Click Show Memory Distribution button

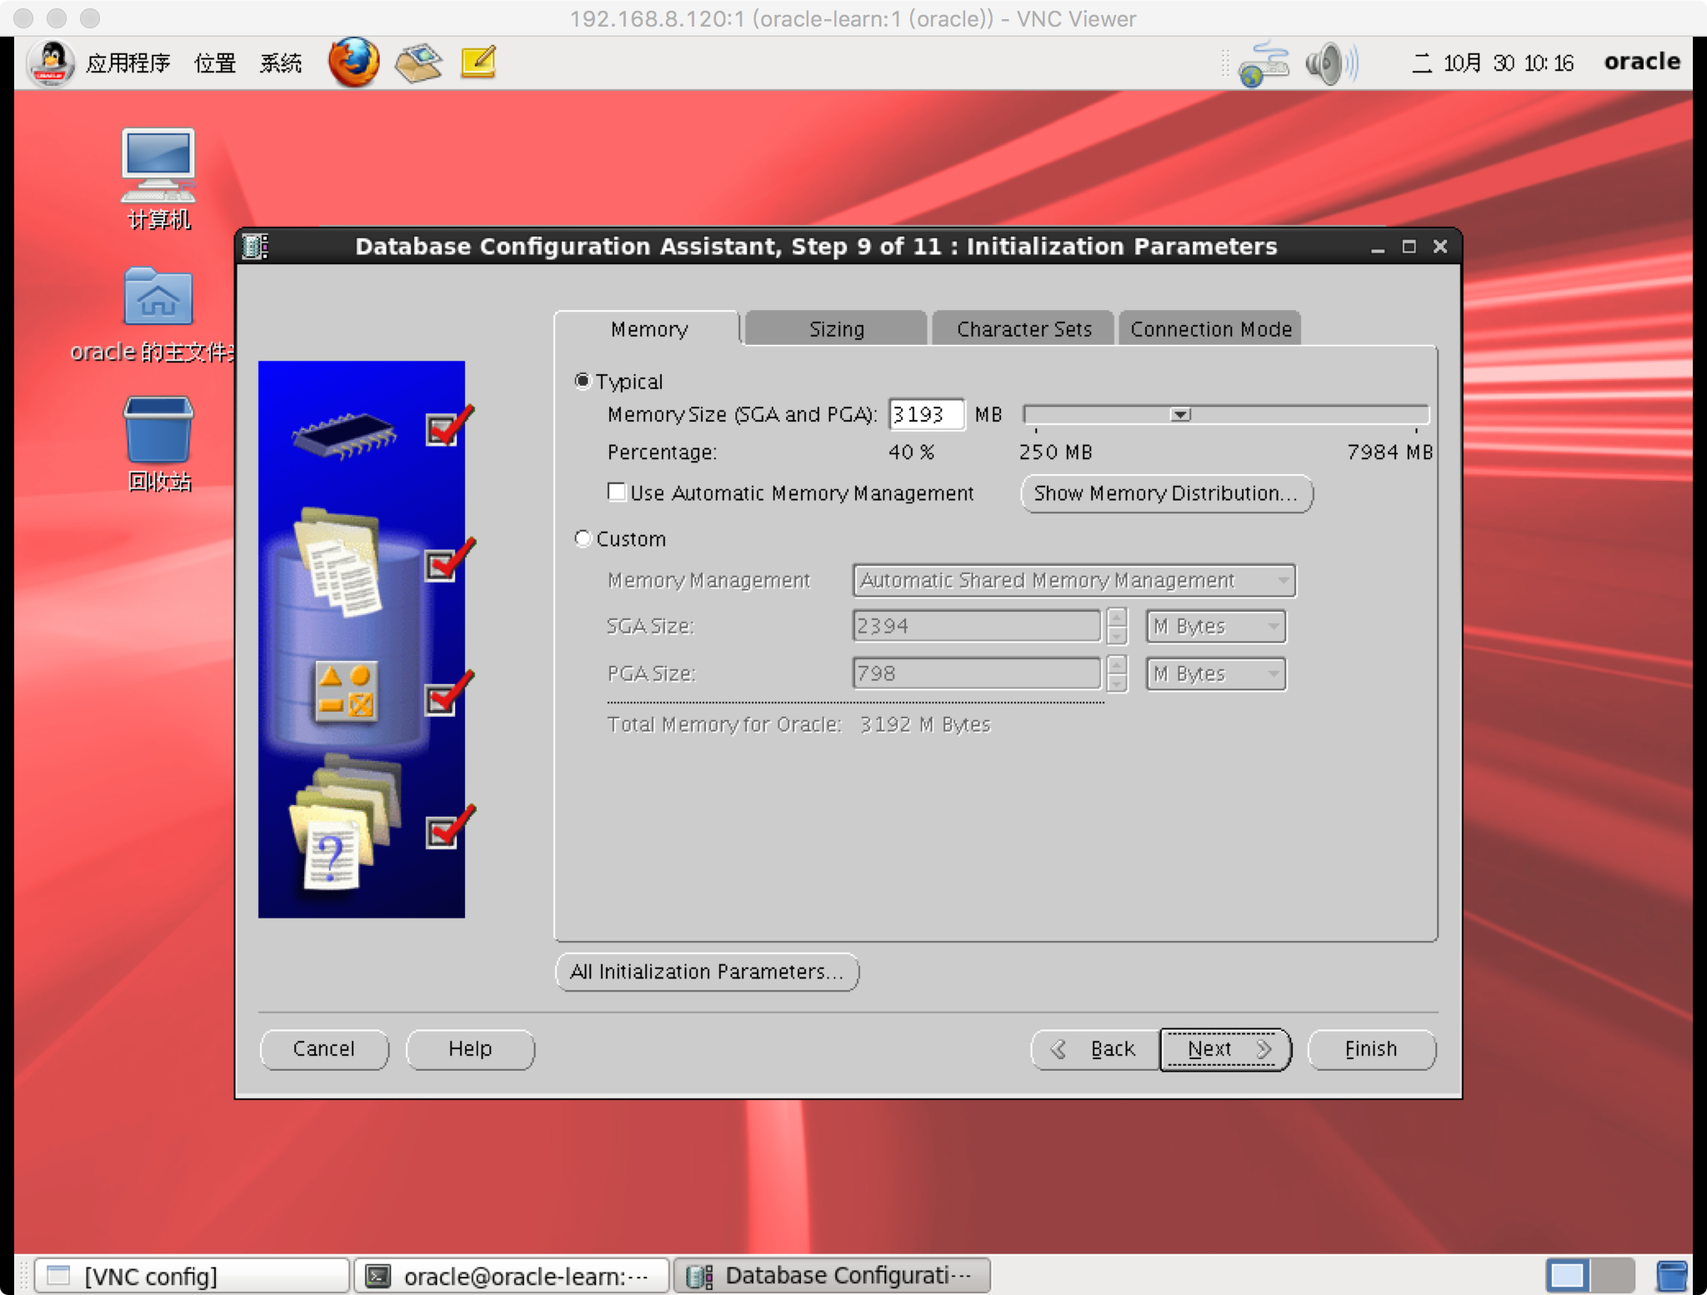tap(1166, 493)
